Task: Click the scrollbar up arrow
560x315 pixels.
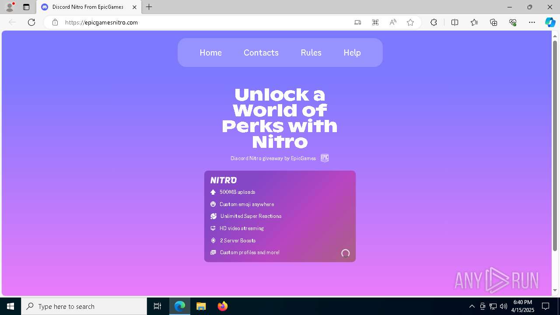Action: click(555, 35)
